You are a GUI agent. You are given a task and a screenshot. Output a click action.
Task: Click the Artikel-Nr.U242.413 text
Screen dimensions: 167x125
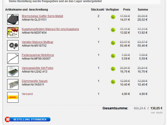pos(35,71)
